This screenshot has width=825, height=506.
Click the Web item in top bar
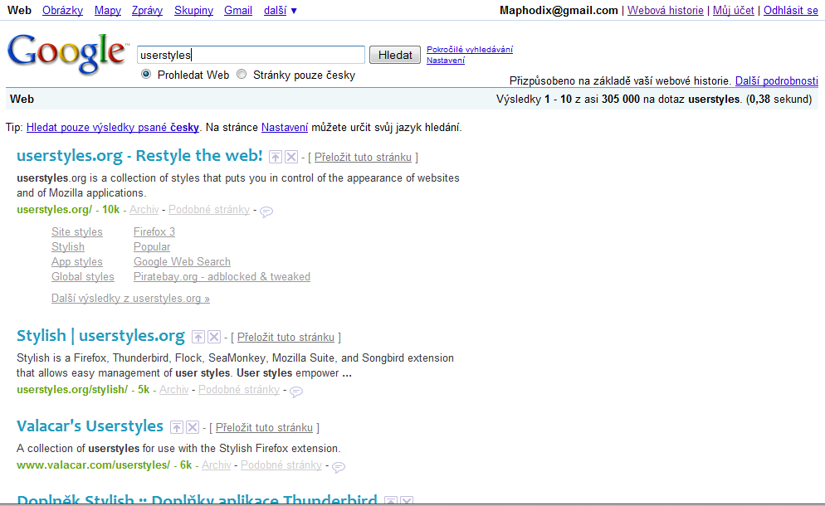(x=19, y=11)
